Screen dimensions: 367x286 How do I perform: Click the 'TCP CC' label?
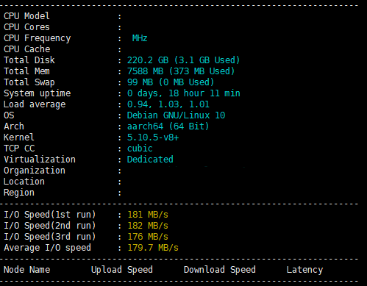(x=19, y=149)
